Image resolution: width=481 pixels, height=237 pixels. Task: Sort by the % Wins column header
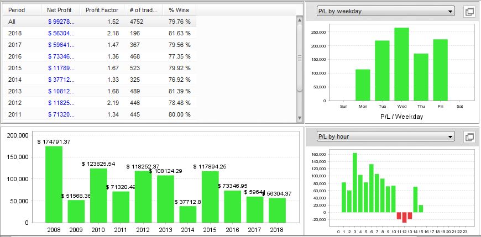click(x=179, y=10)
